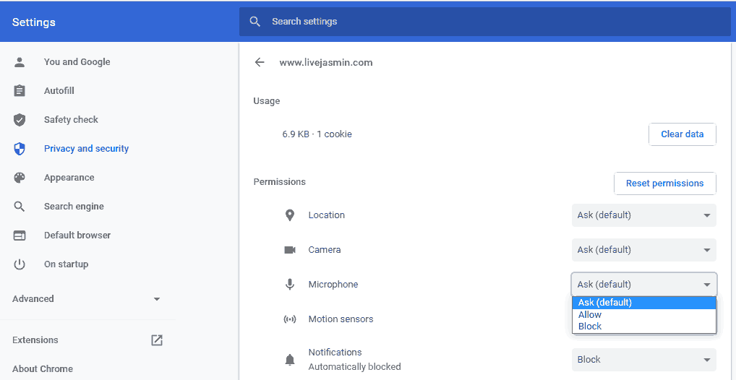
Task: Click the Default browser window icon
Action: [20, 236]
